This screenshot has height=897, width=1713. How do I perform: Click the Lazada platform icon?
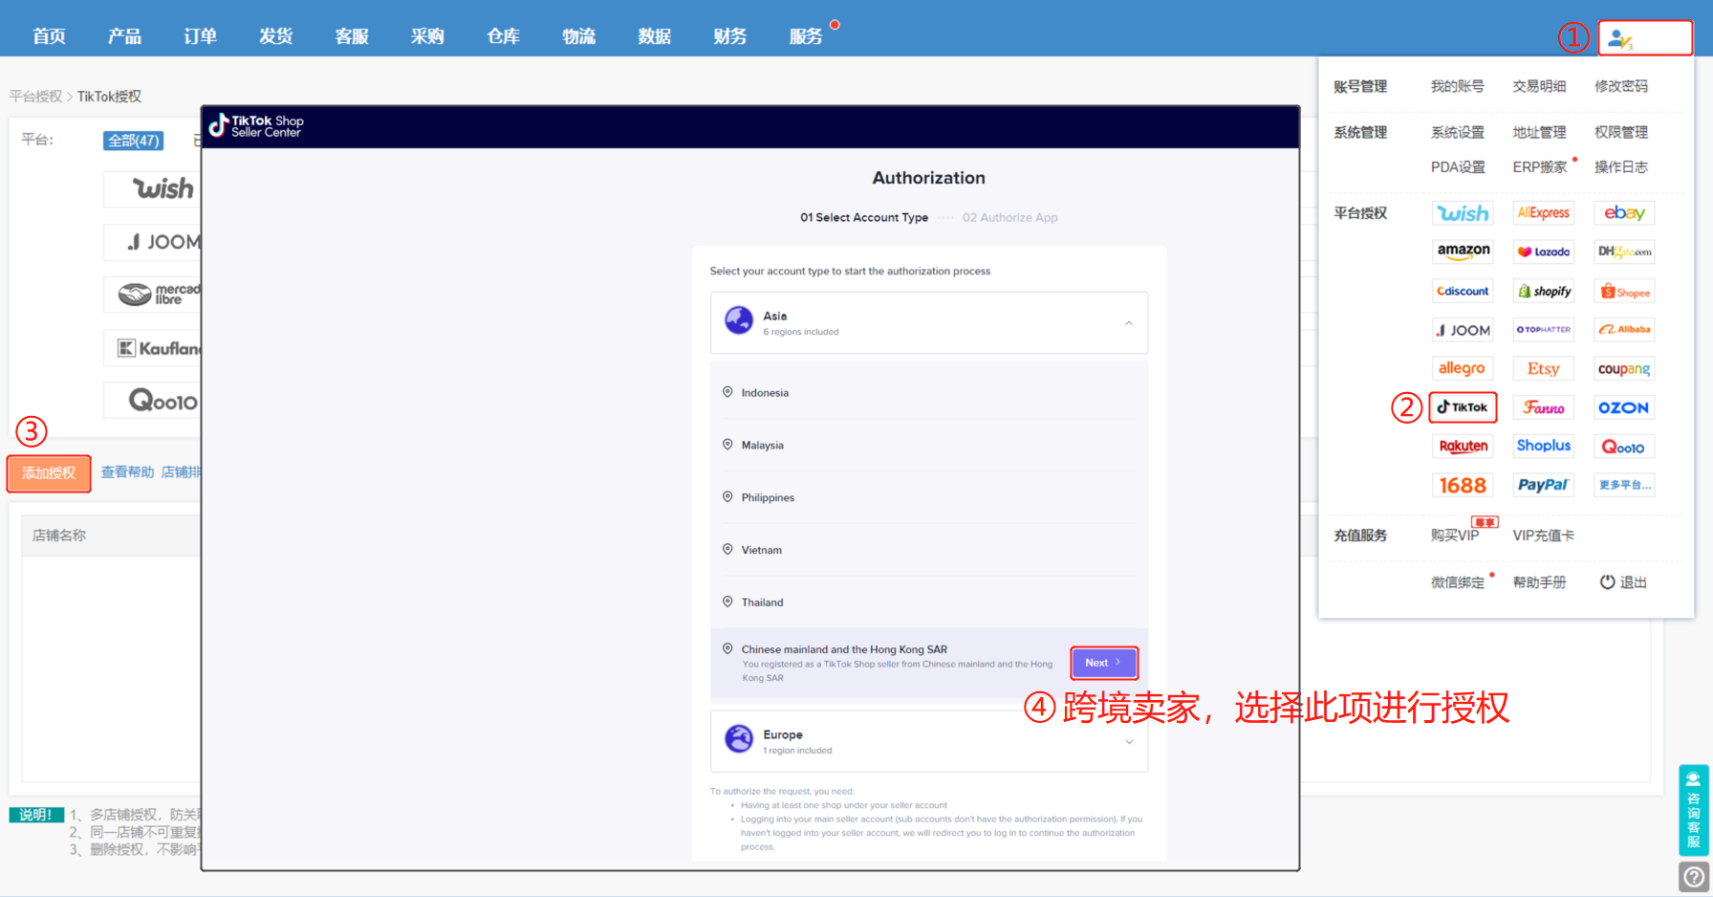point(1543,252)
